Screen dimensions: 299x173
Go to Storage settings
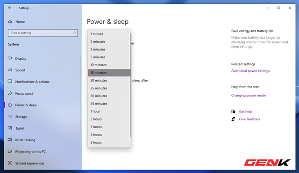21,117
